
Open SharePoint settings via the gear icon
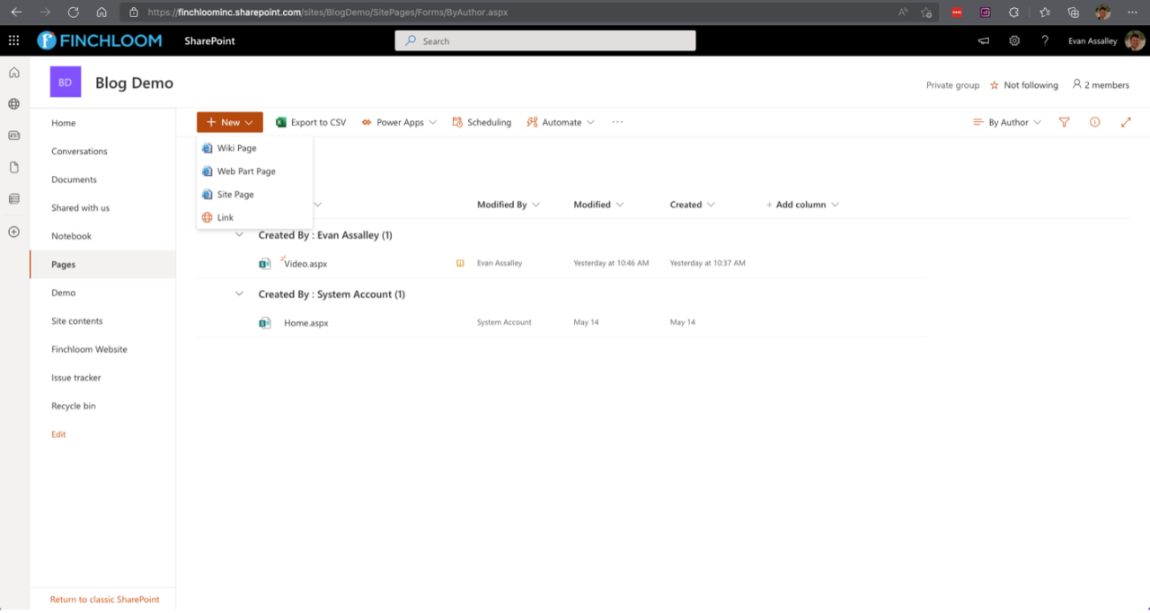[x=1013, y=40]
